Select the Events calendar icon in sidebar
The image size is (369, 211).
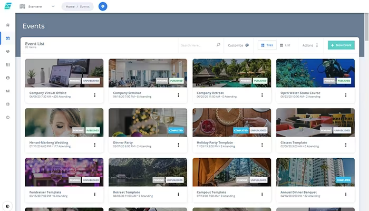tap(8, 38)
